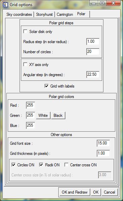This screenshot has height=201, width=123.
Task: Tick the XY axis only checkbox
Action: [x=25, y=64]
